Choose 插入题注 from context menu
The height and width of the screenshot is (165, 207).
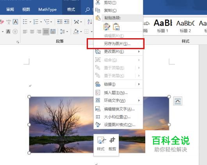(118, 93)
